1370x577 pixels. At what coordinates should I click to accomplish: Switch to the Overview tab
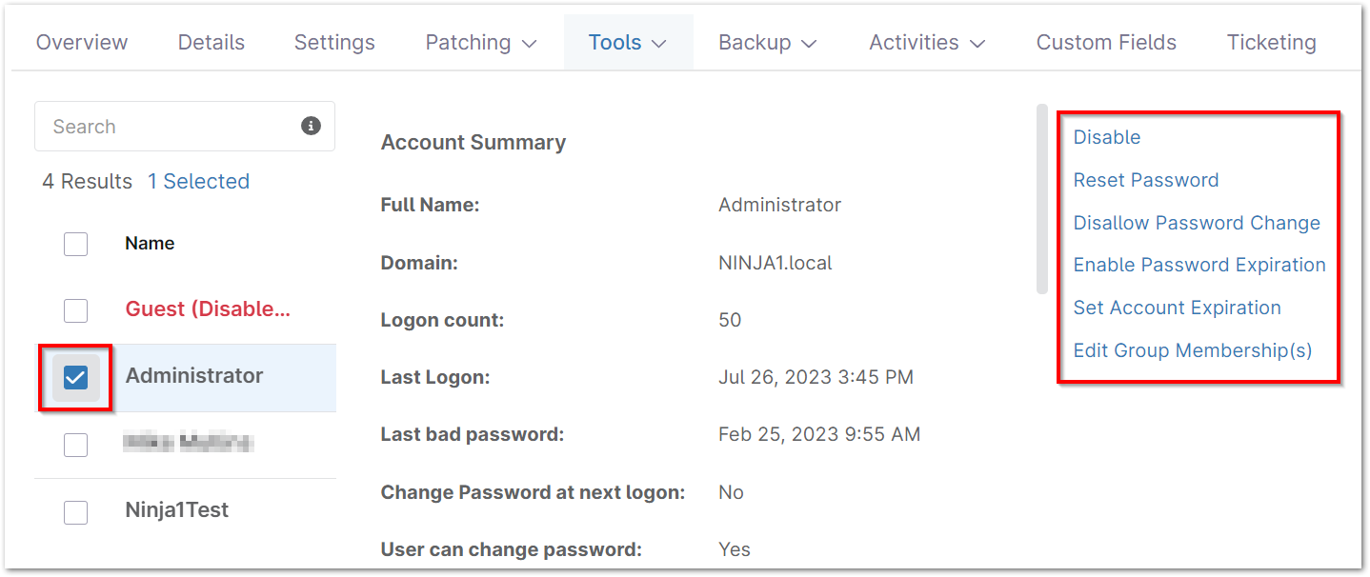(x=82, y=42)
